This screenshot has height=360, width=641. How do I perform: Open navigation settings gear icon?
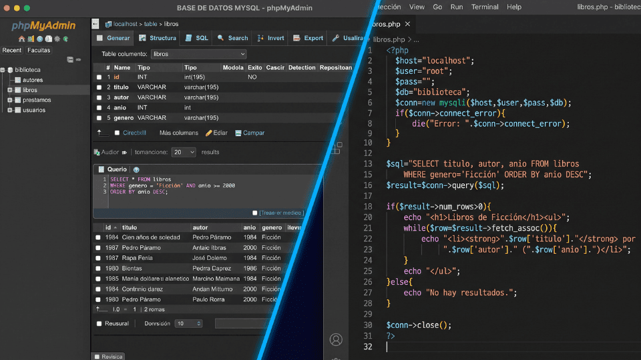pyautogui.click(x=57, y=39)
